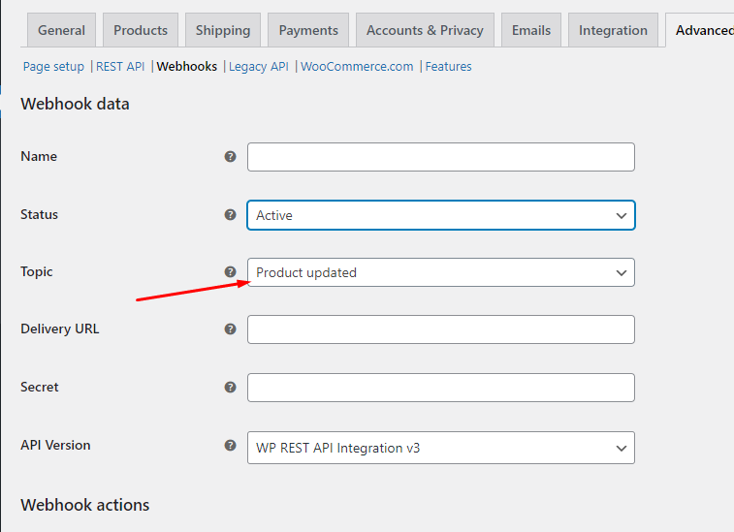Open the Integration tab
Screen dimensions: 734x532
(613, 30)
